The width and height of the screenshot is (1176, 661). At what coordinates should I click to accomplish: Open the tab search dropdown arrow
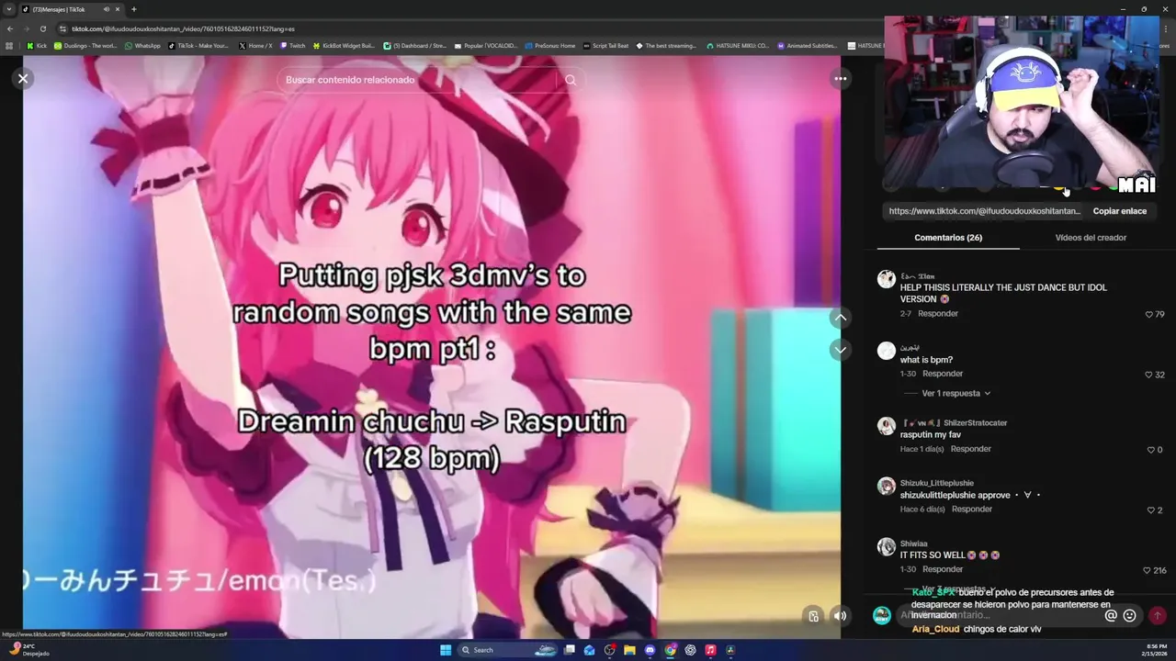click(x=9, y=9)
